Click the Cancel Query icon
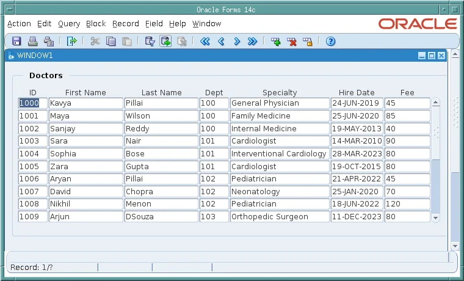The image size is (464, 281). (x=181, y=41)
